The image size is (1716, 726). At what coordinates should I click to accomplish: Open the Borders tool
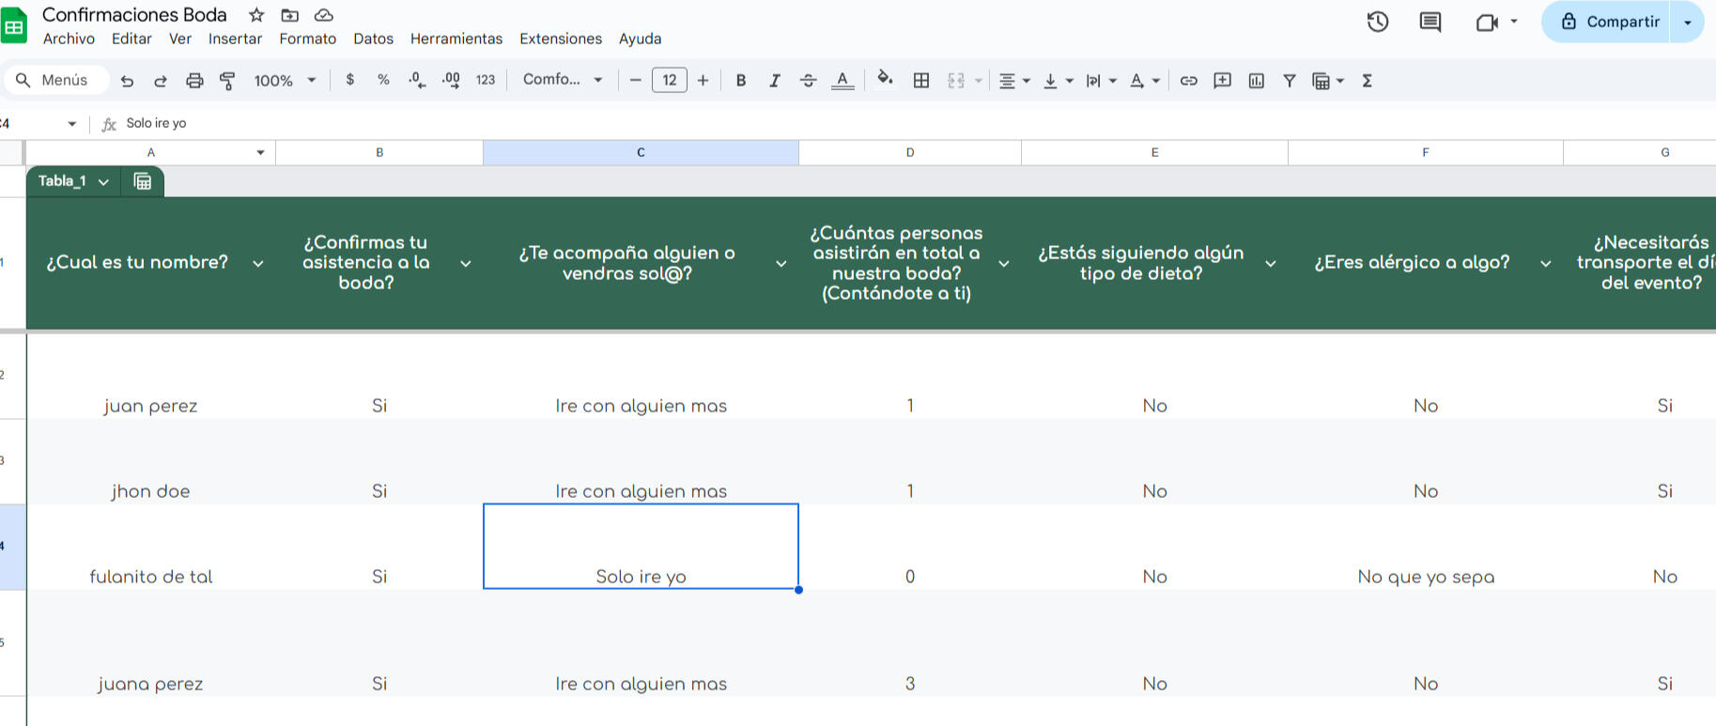921,81
